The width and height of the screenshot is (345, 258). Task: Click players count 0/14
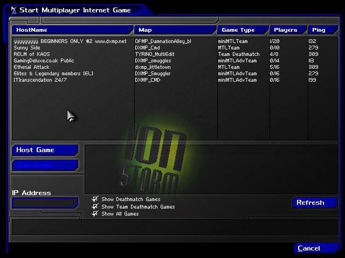pyautogui.click(x=274, y=61)
